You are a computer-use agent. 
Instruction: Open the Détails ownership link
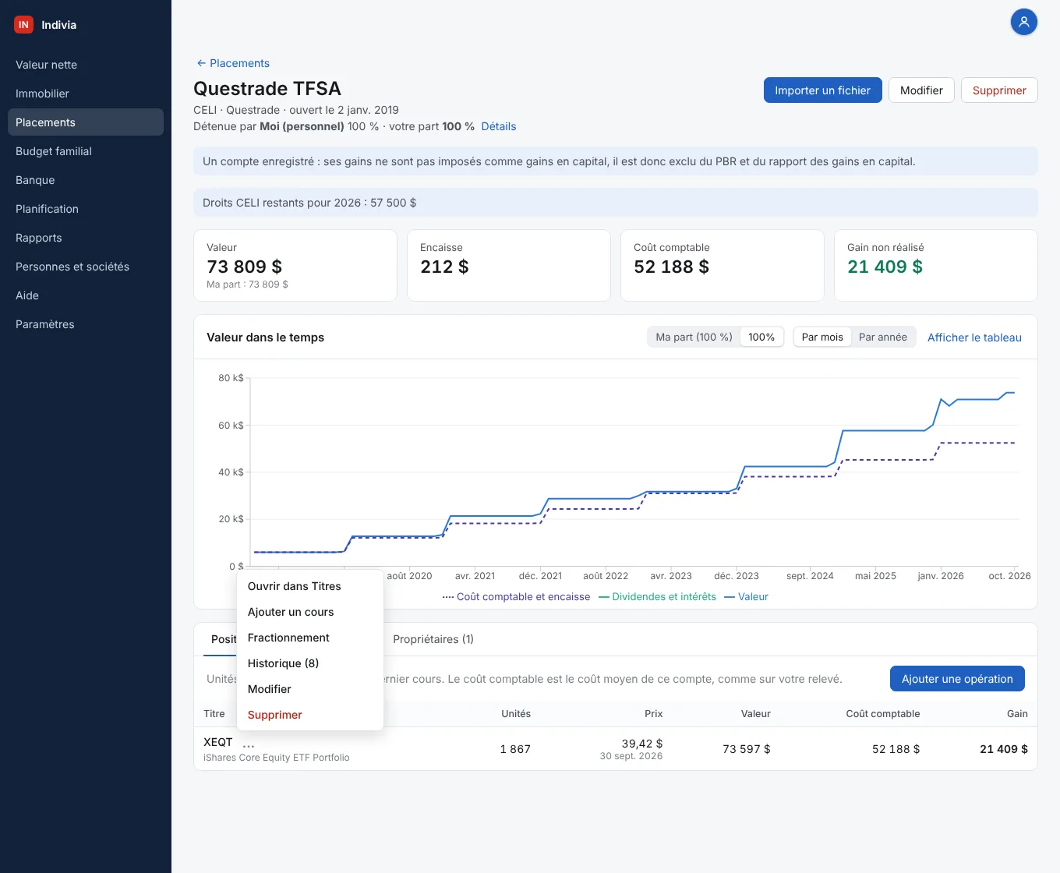coord(499,126)
